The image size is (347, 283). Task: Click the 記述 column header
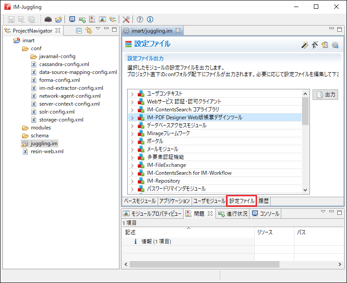point(188,232)
